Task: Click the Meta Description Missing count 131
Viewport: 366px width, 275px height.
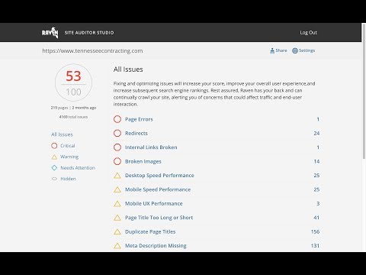Action: 315,246
